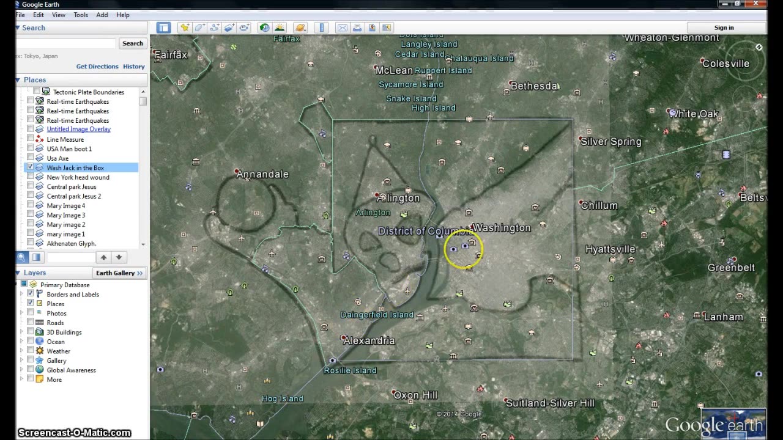Show the Ruler tool

tap(322, 28)
